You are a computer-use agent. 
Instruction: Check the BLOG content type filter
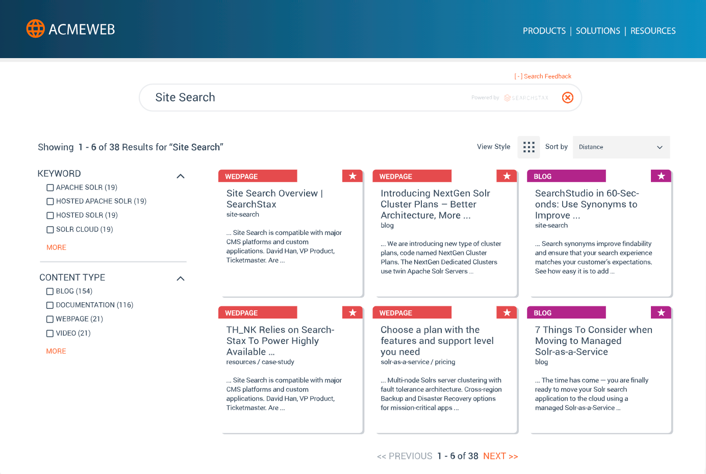(x=49, y=291)
